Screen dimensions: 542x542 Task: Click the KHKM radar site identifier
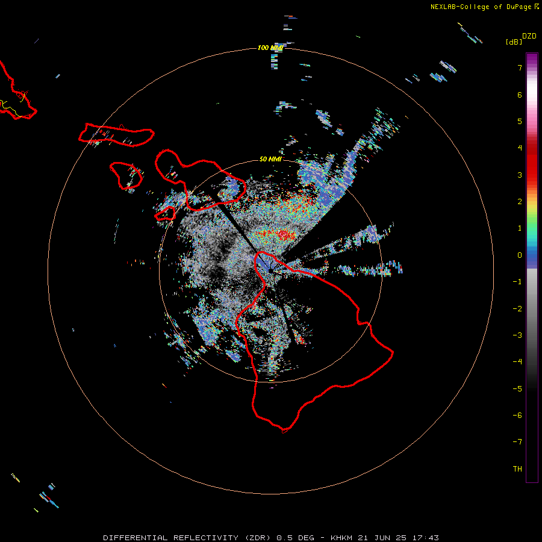pos(342,538)
